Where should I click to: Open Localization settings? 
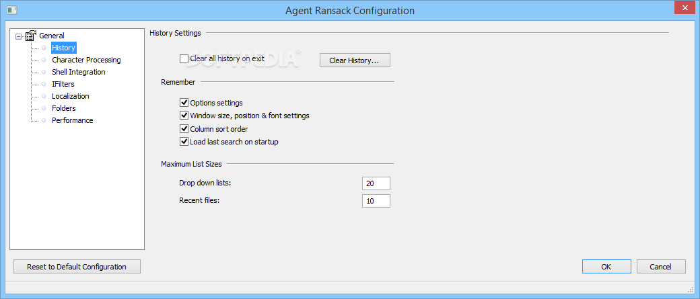pos(71,96)
